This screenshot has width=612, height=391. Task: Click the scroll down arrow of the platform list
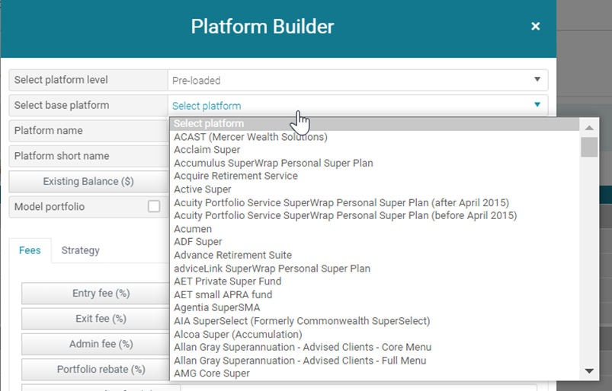pyautogui.click(x=589, y=371)
